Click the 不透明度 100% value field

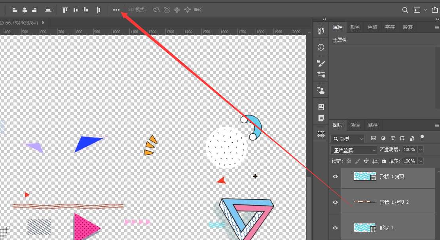[x=410, y=150]
